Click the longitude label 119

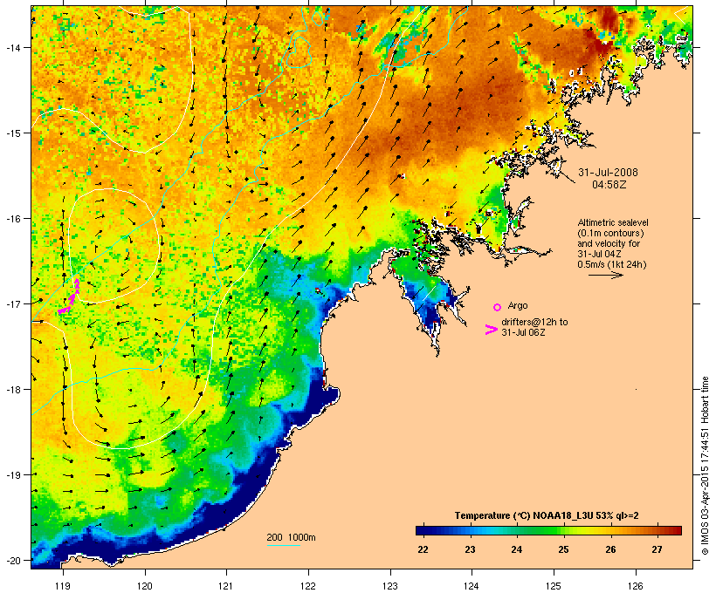(63, 586)
